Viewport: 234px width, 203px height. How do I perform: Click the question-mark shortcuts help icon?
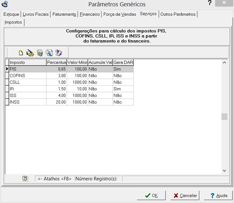click(x=25, y=178)
